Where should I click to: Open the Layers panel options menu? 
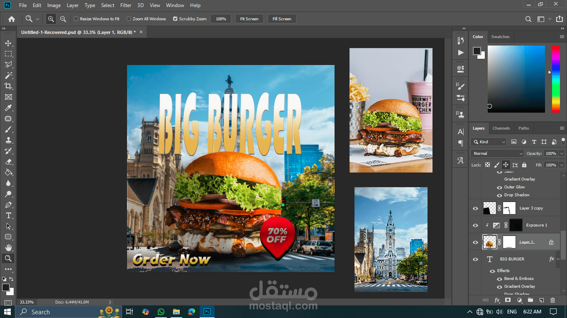click(562, 128)
